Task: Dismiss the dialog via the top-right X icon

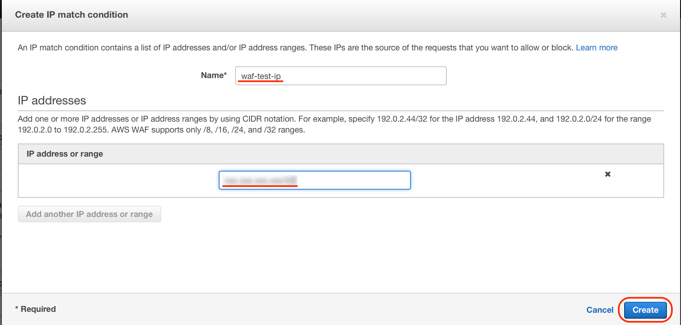Action: tap(663, 15)
